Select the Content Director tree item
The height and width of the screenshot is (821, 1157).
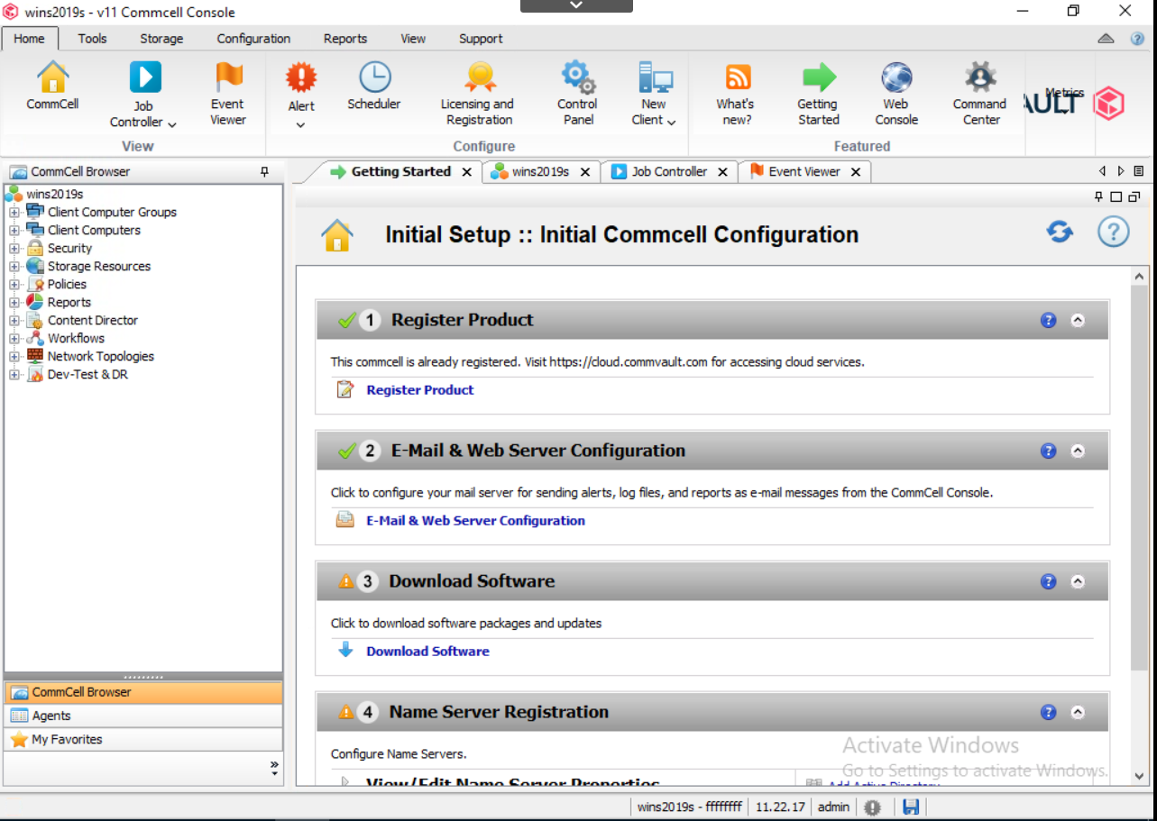92,320
